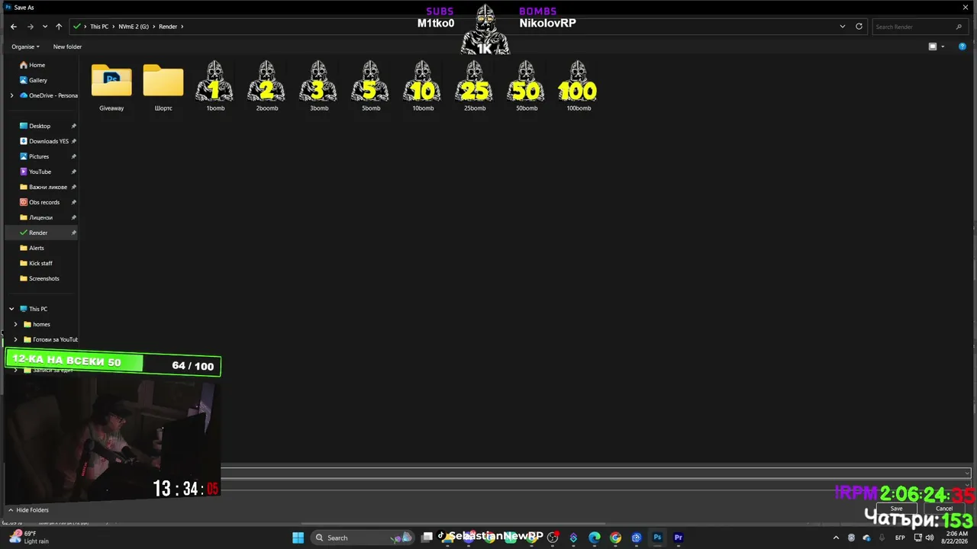Select the 25bomb file
The image size is (977, 549).
pos(475,87)
